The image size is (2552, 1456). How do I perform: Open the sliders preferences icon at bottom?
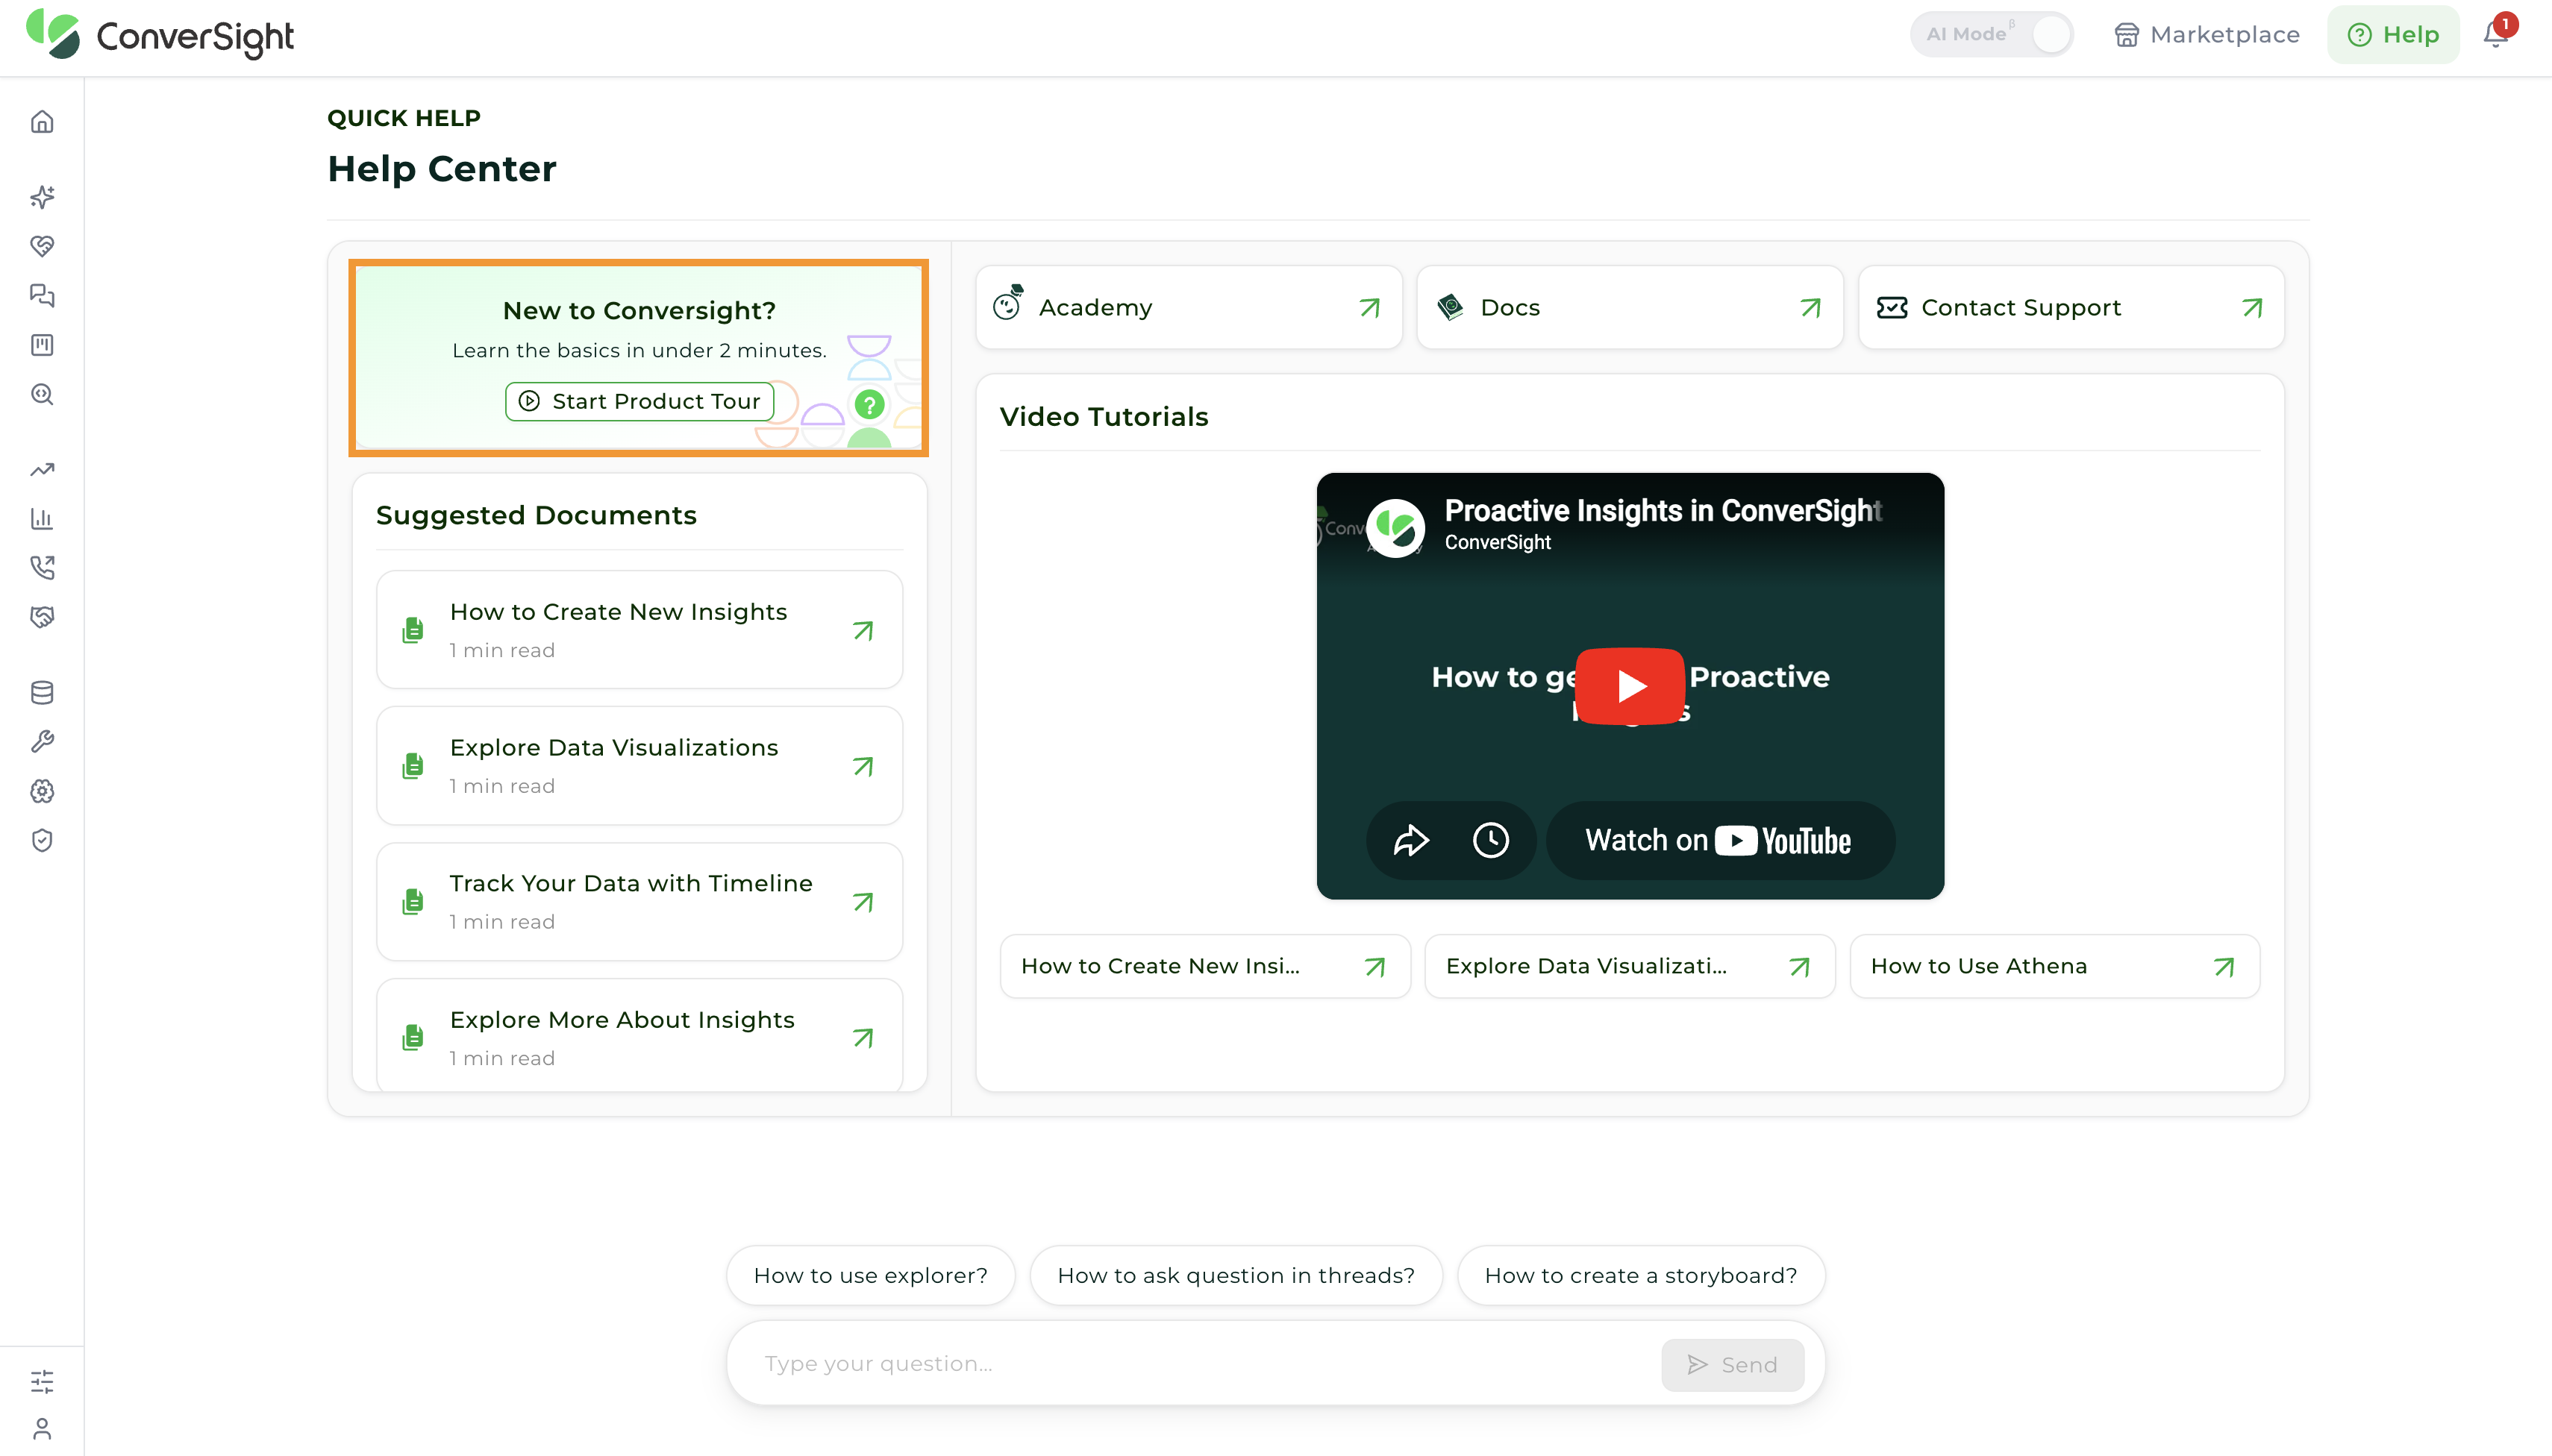42,1381
